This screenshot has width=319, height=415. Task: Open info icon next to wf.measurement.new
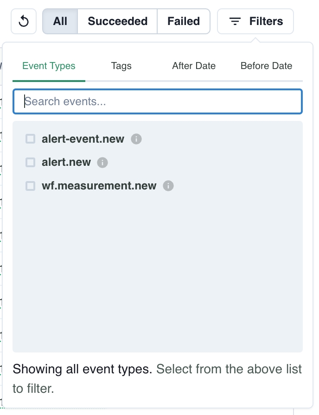pos(168,186)
